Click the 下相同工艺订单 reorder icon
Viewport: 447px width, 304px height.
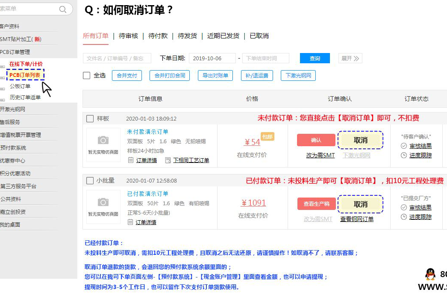(168, 160)
